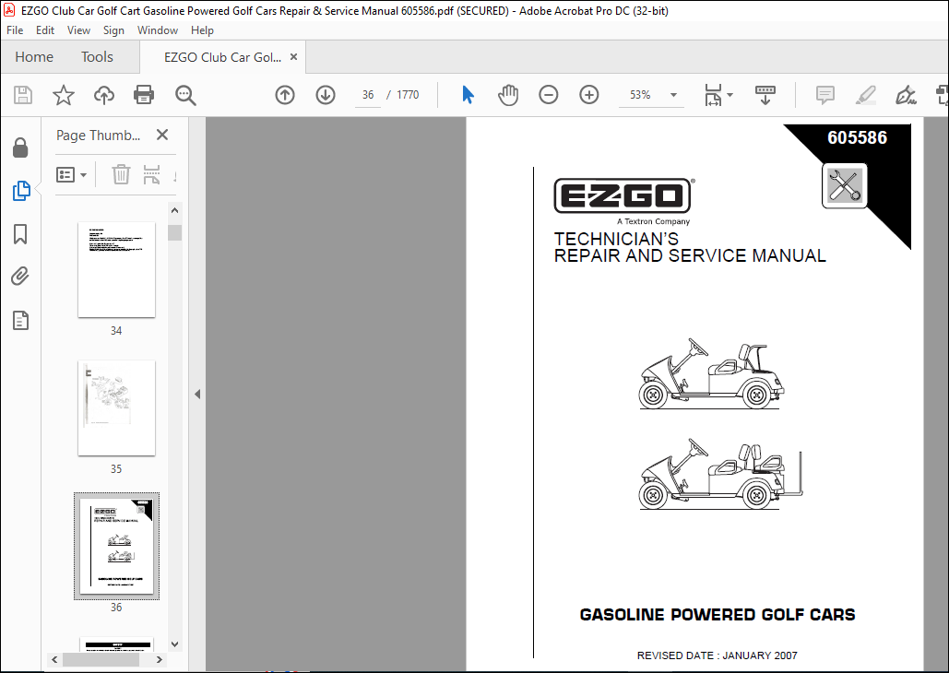Zoom in with plus icon
Screen dimensions: 949x673
(x=589, y=95)
